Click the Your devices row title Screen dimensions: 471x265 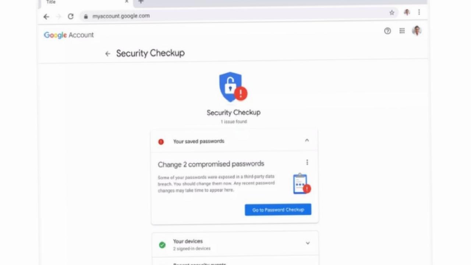click(188, 241)
